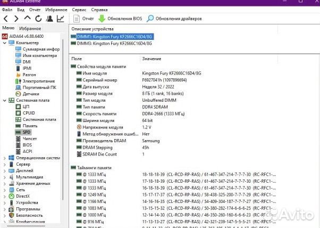Switch to the Избранное sidebar tab
The width and height of the screenshot is (320, 228).
[x=30, y=28]
